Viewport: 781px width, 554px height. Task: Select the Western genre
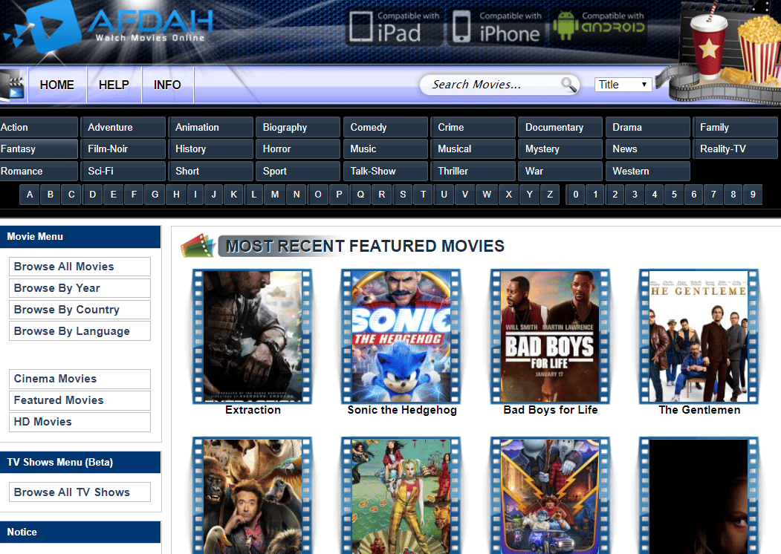click(x=648, y=172)
